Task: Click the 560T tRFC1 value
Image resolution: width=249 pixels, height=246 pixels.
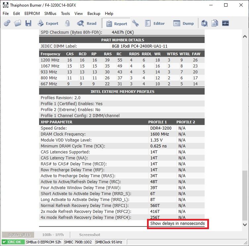Action: 155,206
